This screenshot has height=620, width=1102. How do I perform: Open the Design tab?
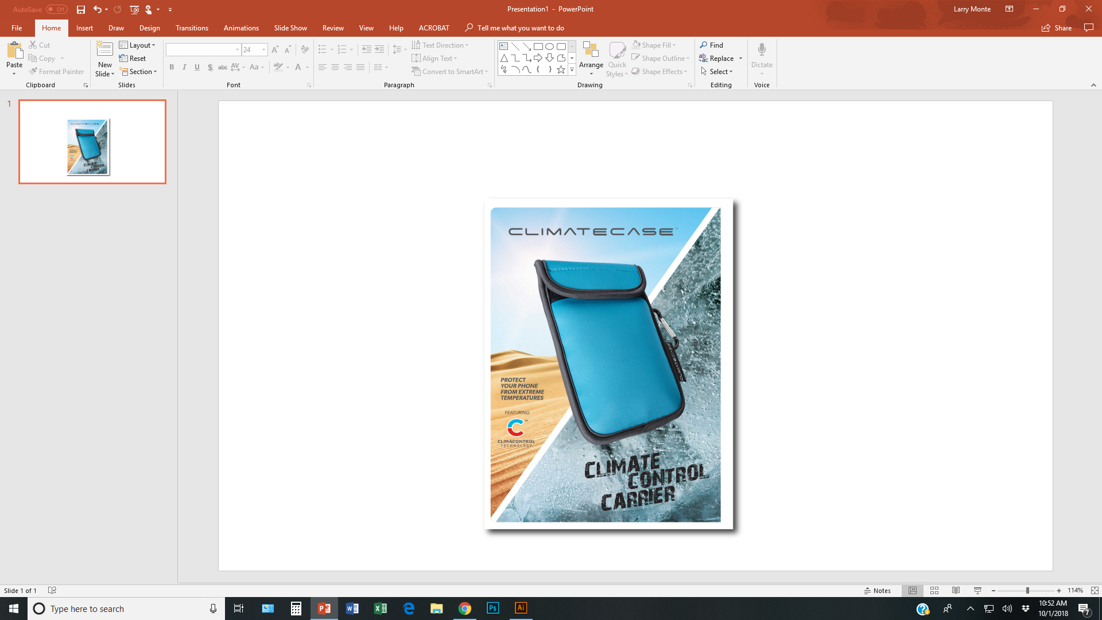point(149,28)
